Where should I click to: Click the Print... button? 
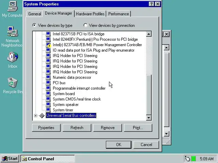138,128
